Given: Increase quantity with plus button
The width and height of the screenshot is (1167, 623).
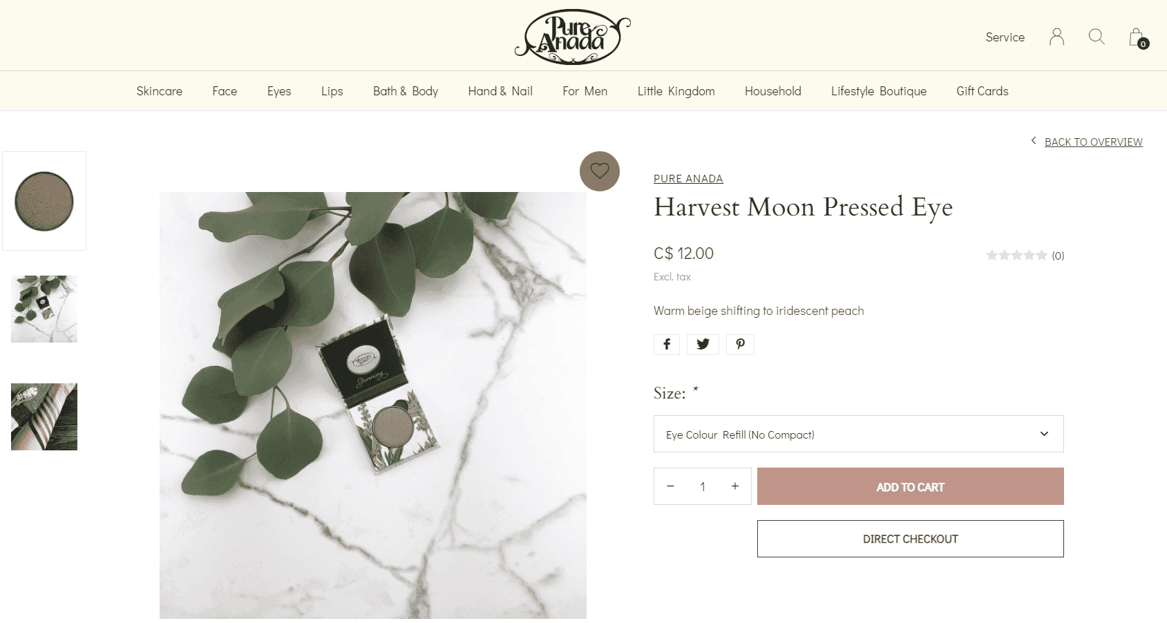Looking at the screenshot, I should (735, 486).
